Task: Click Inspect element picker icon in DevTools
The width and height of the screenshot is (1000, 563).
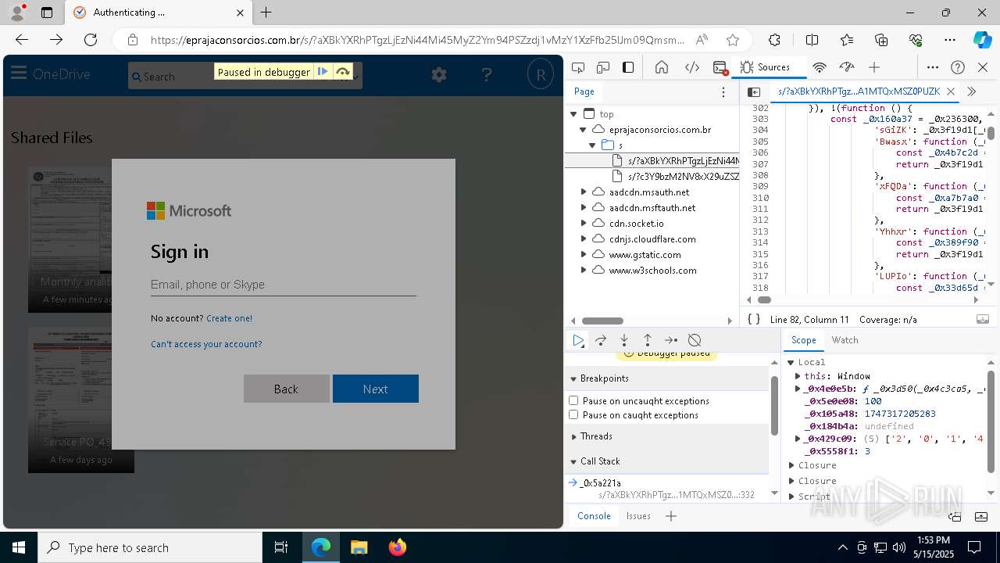Action: (578, 67)
